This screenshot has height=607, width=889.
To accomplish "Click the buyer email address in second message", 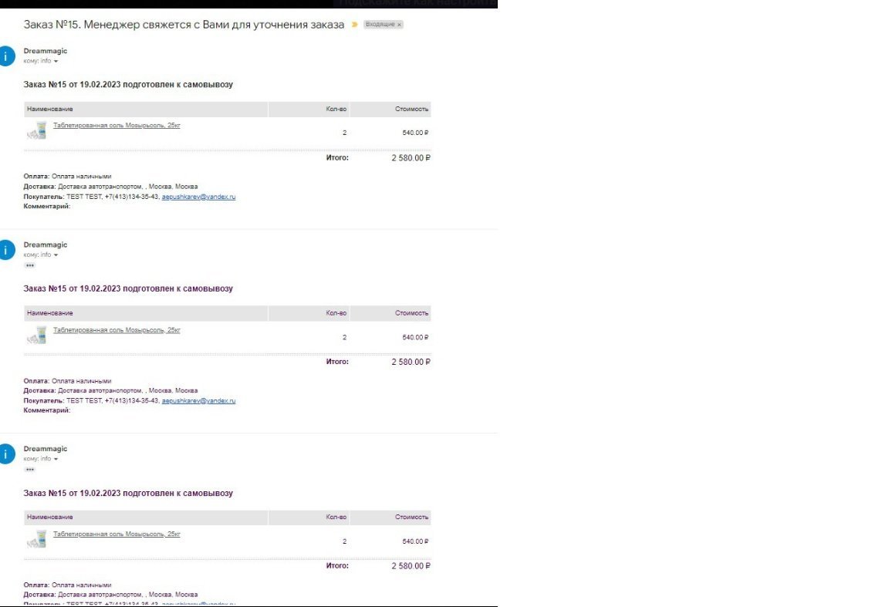I will 198,401.
